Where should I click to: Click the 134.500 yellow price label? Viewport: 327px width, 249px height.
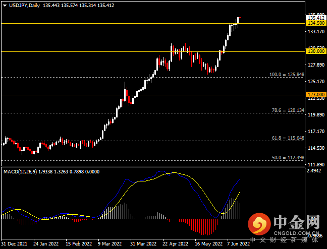pos(316,23)
